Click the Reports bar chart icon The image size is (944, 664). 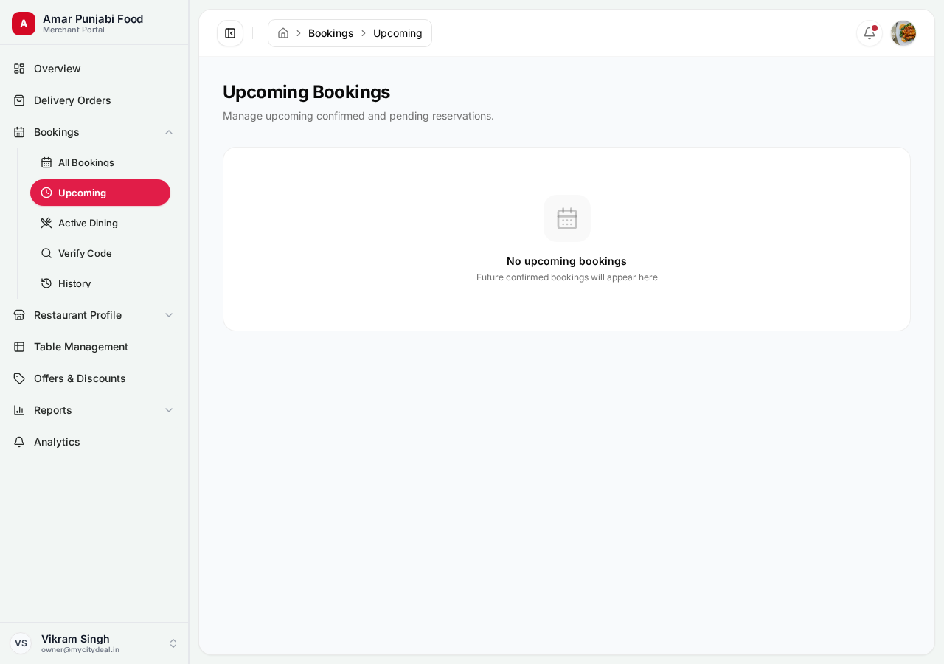click(x=19, y=410)
